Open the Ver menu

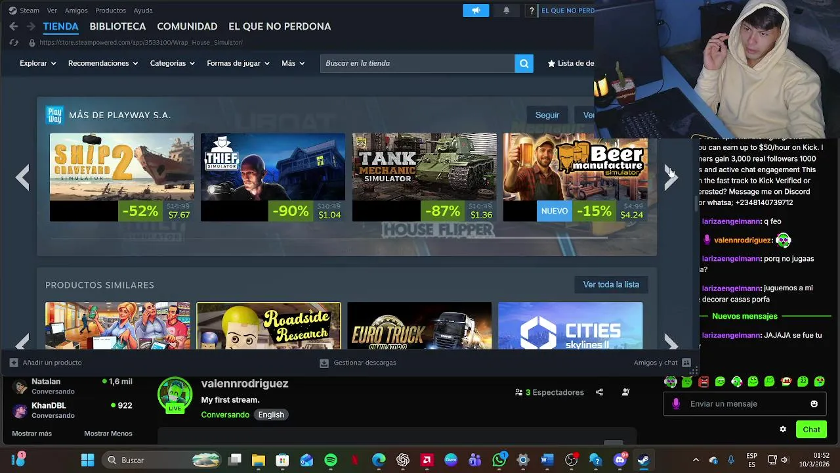(x=52, y=11)
